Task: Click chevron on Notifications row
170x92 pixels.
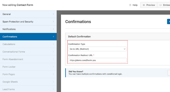Action: tap(53, 29)
